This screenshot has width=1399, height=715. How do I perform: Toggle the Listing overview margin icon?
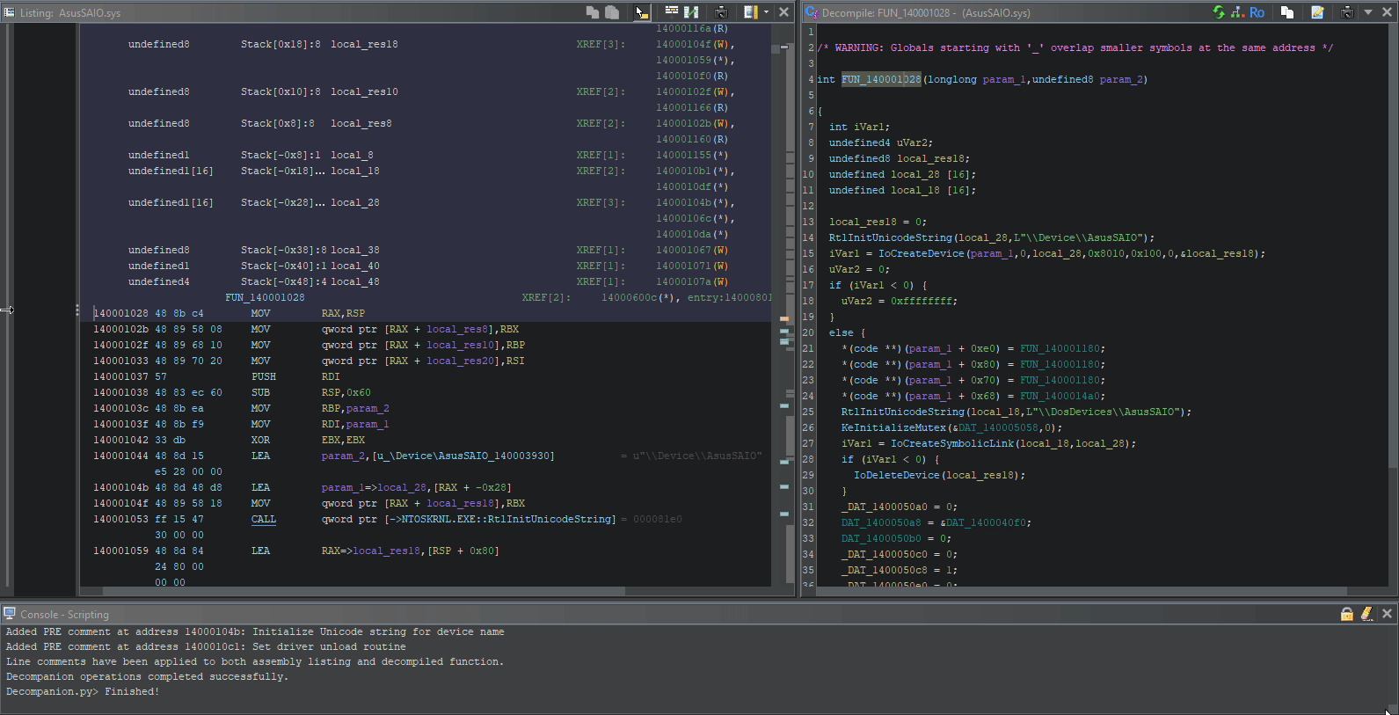pos(750,12)
